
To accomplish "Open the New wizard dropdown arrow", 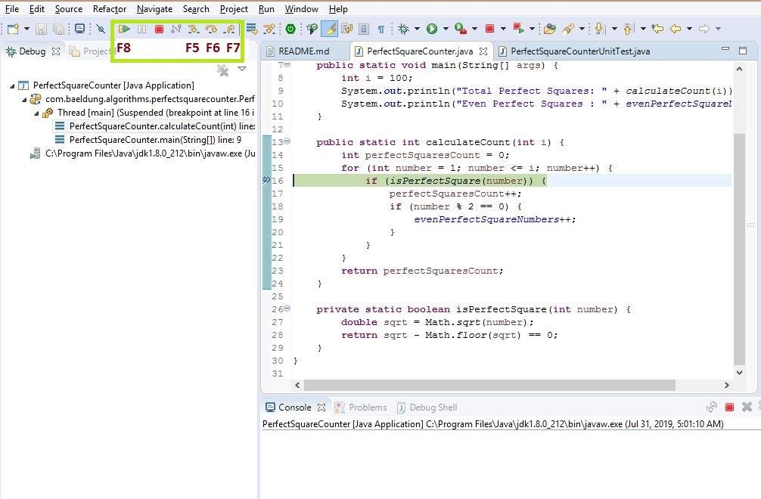I will 26,29.
